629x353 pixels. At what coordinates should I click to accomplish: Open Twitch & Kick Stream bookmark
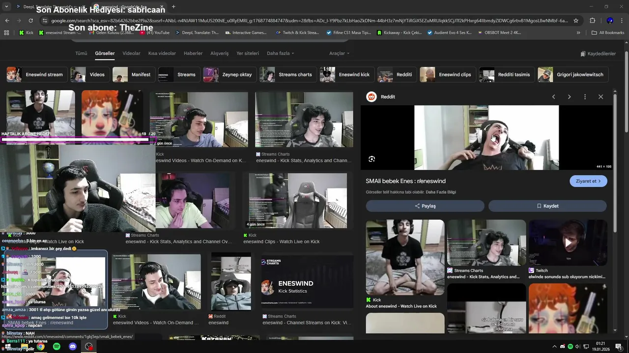(297, 33)
